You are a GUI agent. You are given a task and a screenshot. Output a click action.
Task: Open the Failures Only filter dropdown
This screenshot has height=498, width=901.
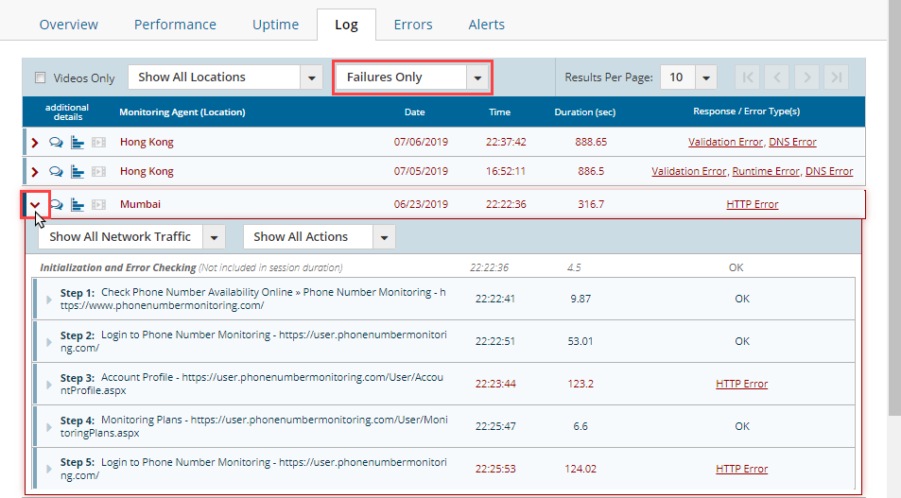point(412,77)
